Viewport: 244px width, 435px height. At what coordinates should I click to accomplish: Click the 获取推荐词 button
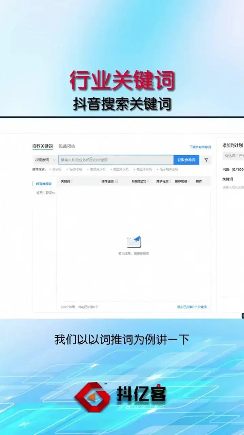tap(186, 160)
